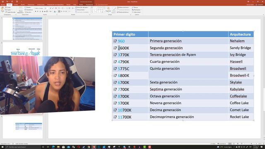Screen dimensions: 265x149
Task: Click the Notas icon in status bar
Action: pyautogui.click(x=213, y=144)
